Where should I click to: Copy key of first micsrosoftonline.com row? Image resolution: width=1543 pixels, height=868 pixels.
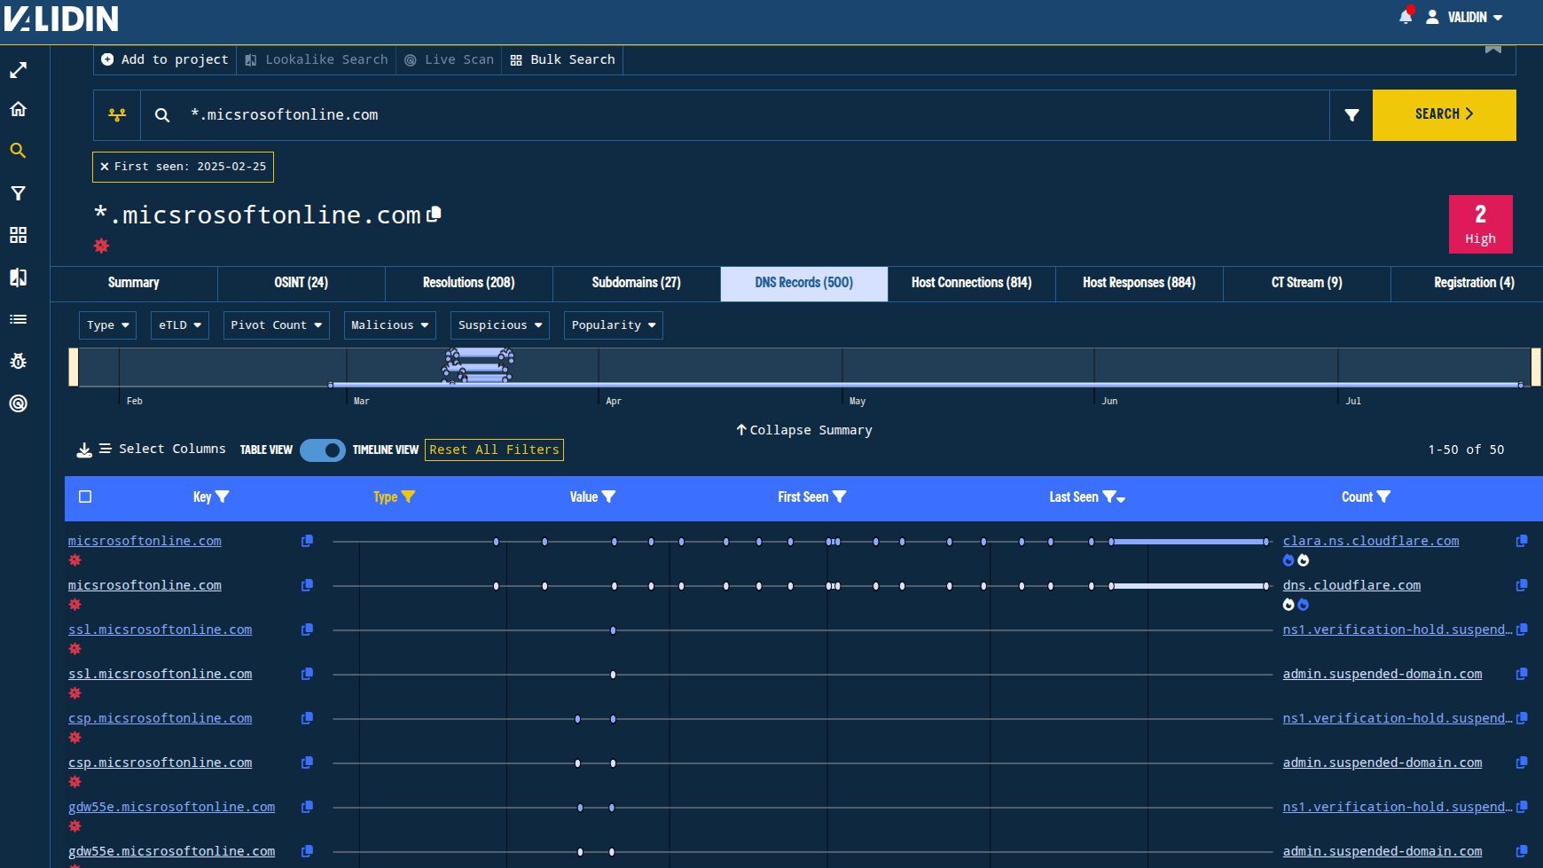[307, 541]
